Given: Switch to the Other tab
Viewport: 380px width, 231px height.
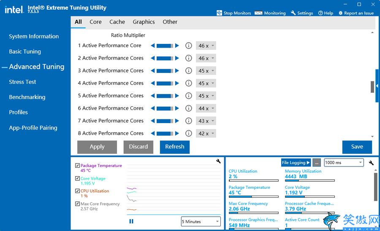Looking at the screenshot, I should coord(170,22).
